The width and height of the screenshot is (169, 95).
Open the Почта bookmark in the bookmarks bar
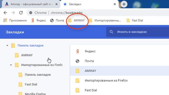[x=57, y=20]
